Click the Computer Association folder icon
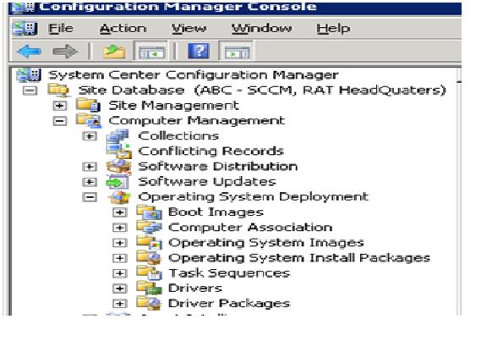The width and height of the screenshot is (492, 341). point(150,228)
